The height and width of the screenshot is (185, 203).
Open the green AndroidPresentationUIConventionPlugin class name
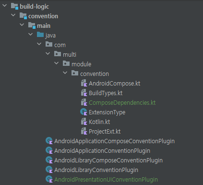[x=106, y=180]
